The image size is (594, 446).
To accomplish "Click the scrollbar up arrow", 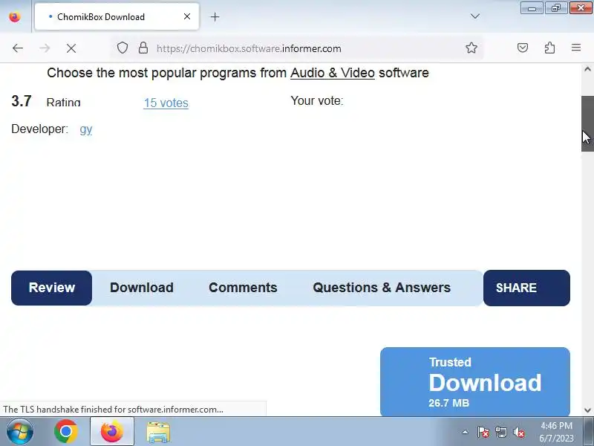I will 587,69.
